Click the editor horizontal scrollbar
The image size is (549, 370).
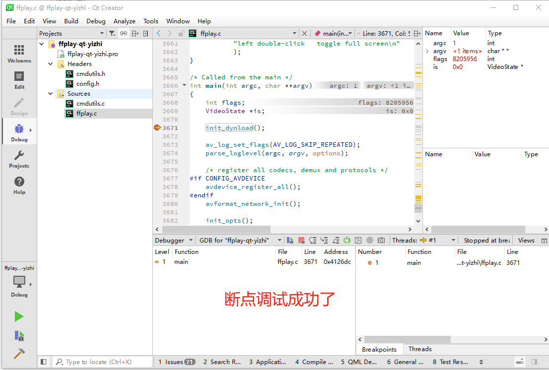point(216,230)
